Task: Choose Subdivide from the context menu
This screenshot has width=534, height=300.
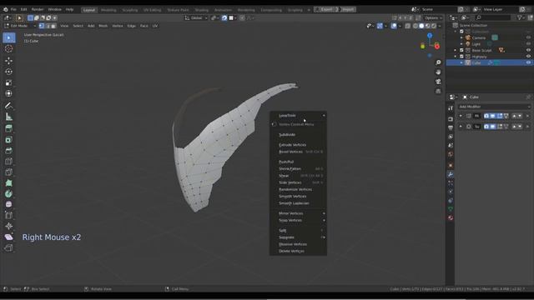Action: click(299, 135)
